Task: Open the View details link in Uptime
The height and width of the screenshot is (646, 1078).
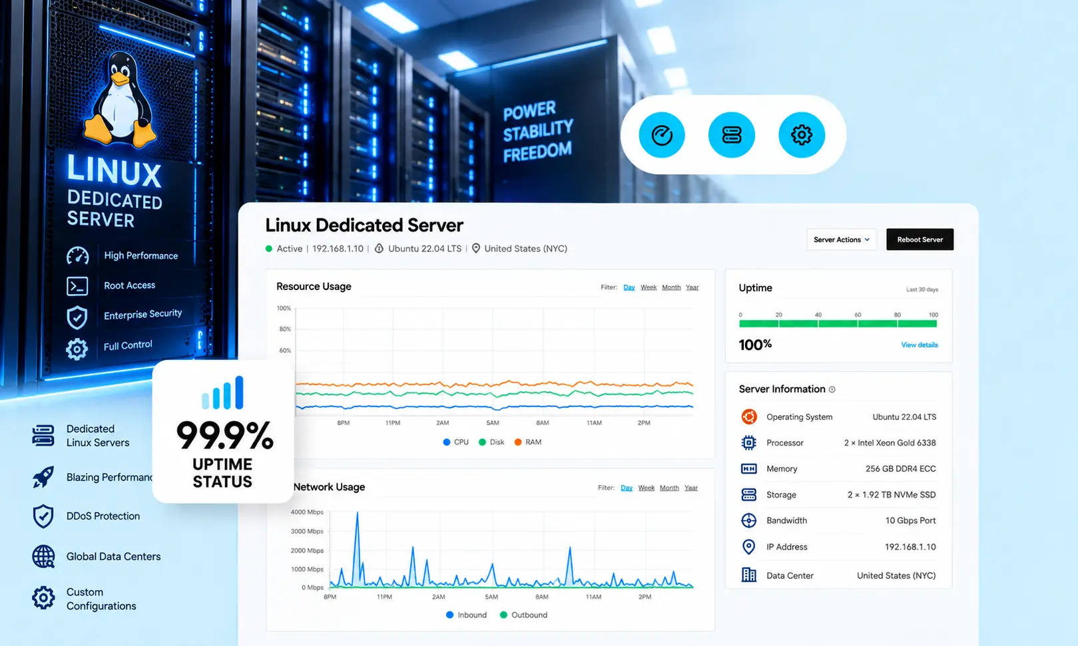Action: 920,345
